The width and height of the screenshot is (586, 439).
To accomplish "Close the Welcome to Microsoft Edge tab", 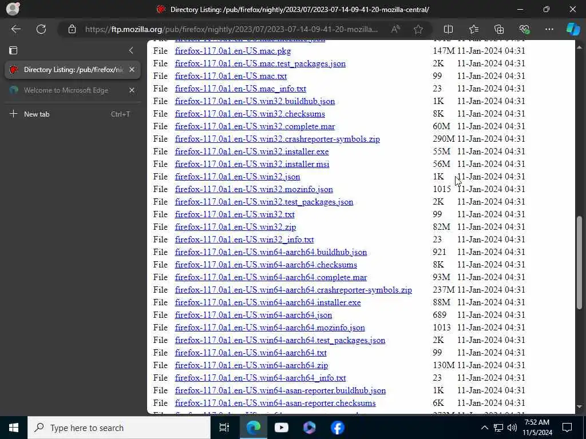I will coord(132,90).
